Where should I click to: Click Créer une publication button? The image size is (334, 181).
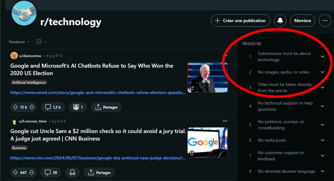(240, 20)
